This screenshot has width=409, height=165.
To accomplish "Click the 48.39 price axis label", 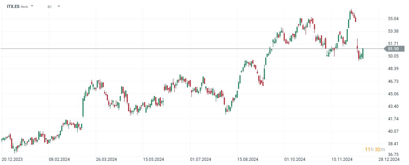I will coord(393,69).
